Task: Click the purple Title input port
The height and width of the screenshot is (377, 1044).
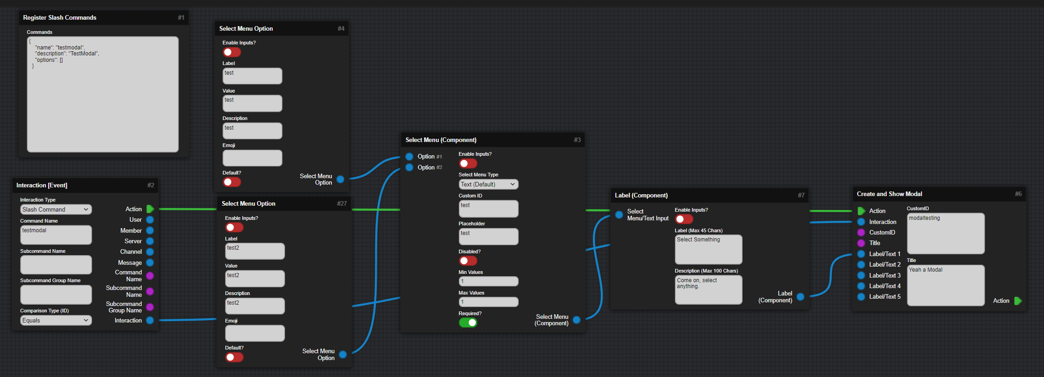Action: (x=861, y=243)
